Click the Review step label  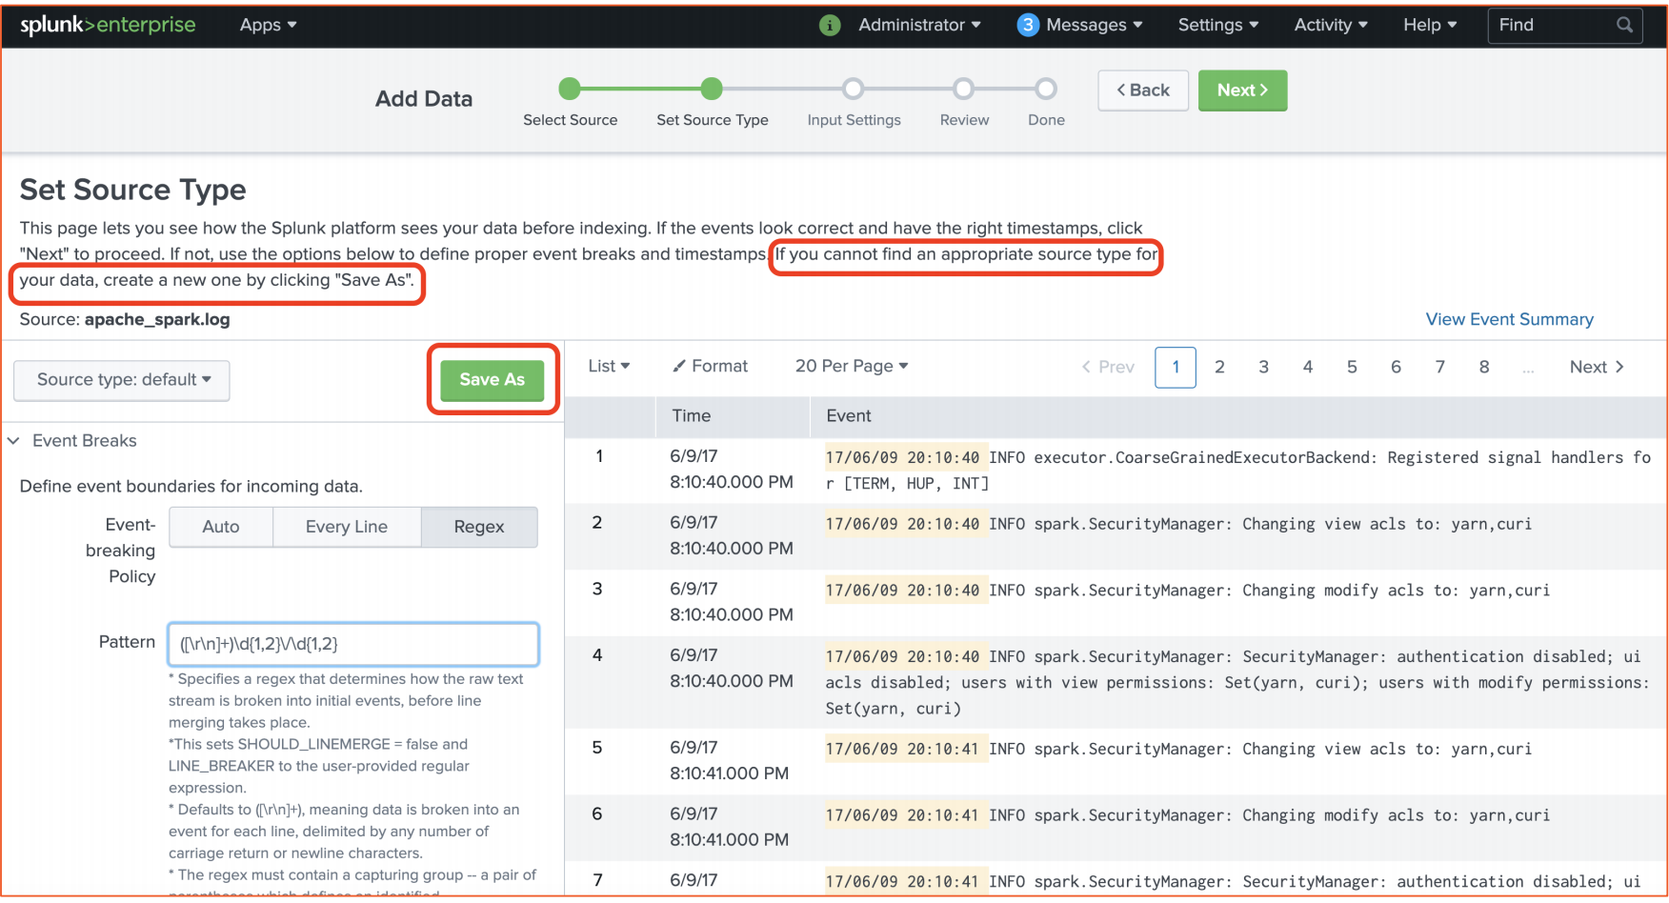pos(964,120)
